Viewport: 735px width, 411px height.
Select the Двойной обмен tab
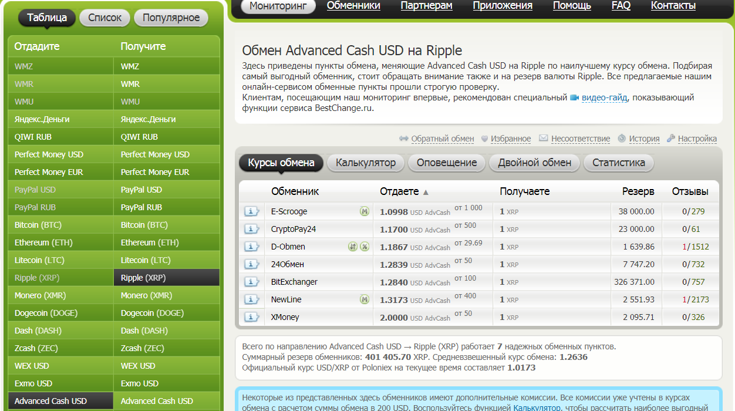tap(535, 163)
